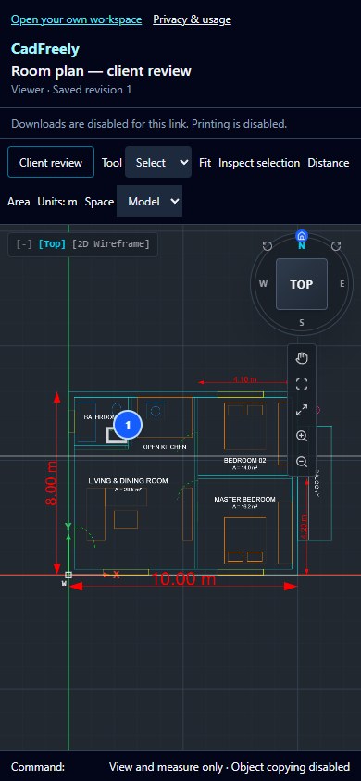The height and width of the screenshot is (781, 361).
Task: Activate the Area measure tool
Action: pyautogui.click(x=19, y=202)
